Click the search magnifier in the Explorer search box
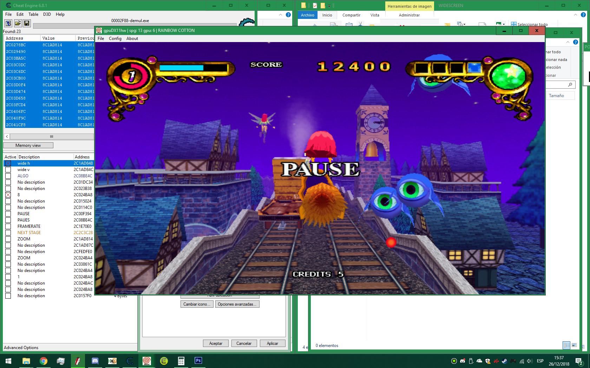Image resolution: width=590 pixels, height=368 pixels. pyautogui.click(x=570, y=84)
